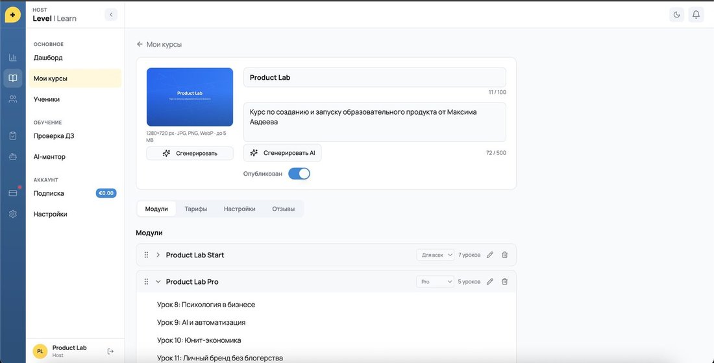Screen dimensions: 714x363
Task: Open lesson Урок 10: Юнит-экономика
Action: point(199,340)
